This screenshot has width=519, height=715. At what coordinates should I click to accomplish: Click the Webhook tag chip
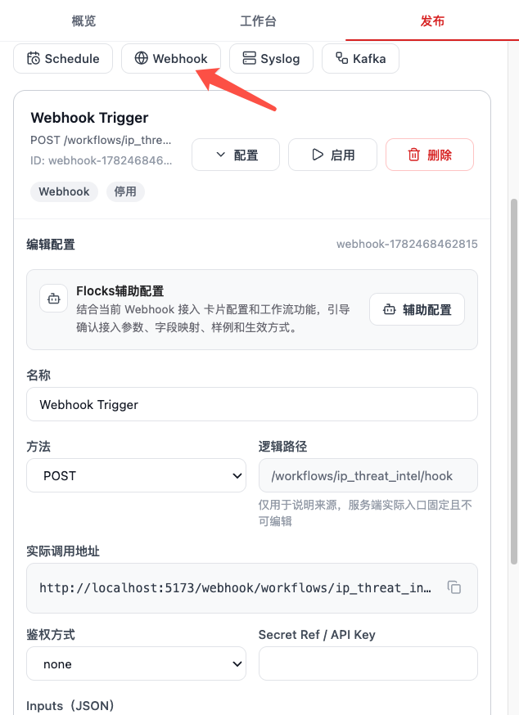coord(64,191)
